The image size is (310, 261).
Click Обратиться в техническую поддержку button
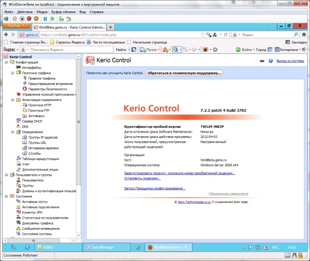[184, 73]
